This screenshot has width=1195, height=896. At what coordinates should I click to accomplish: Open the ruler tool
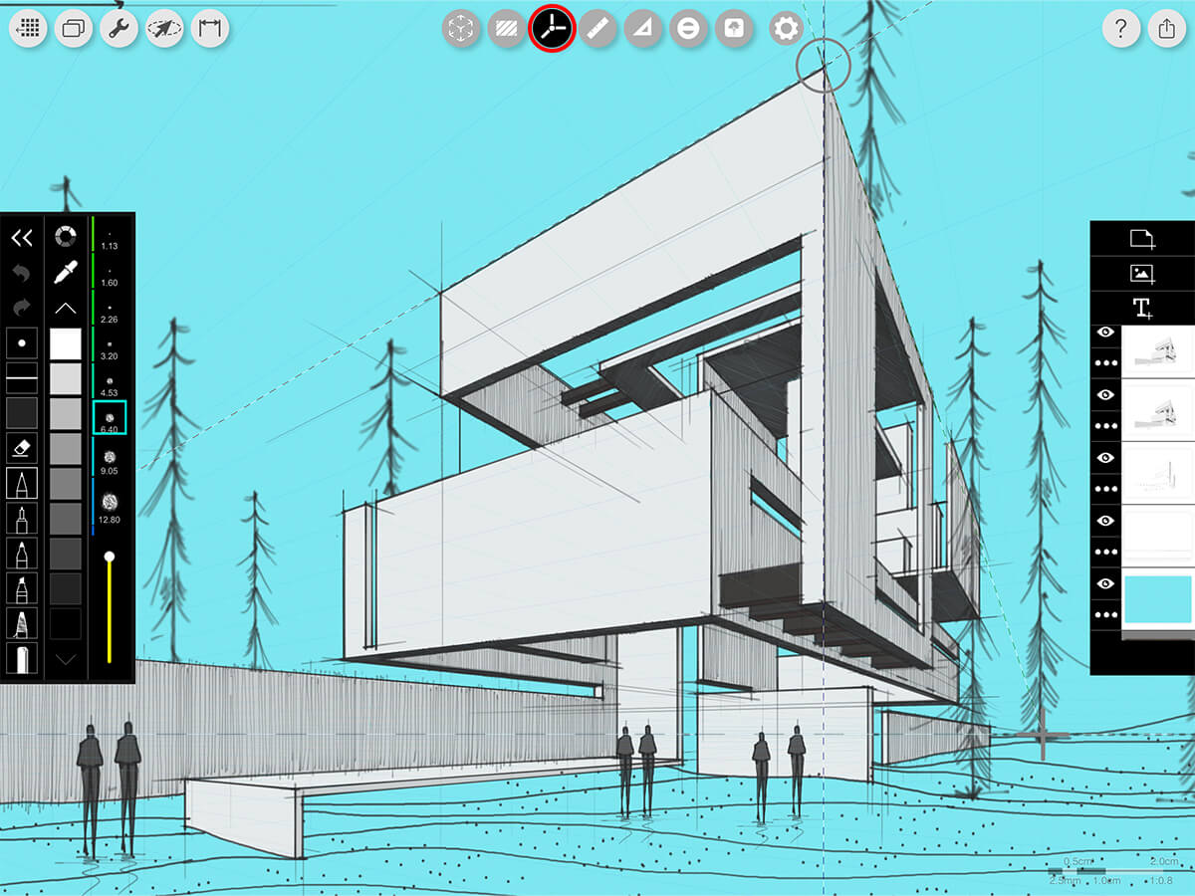point(597,29)
